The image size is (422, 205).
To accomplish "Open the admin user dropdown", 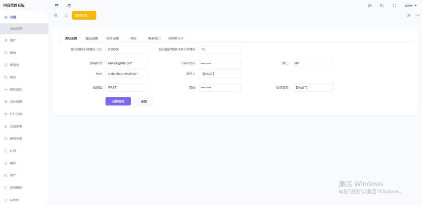I will pyautogui.click(x=410, y=5).
